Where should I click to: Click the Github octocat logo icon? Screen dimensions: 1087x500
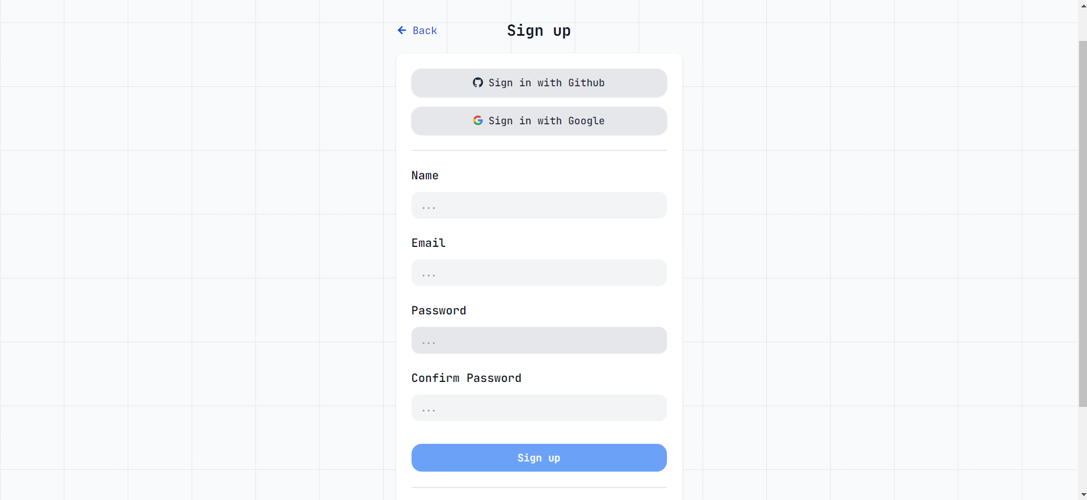click(478, 83)
